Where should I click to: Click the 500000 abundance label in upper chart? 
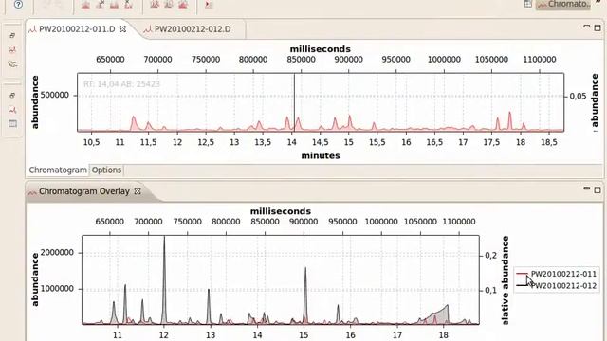[54, 95]
